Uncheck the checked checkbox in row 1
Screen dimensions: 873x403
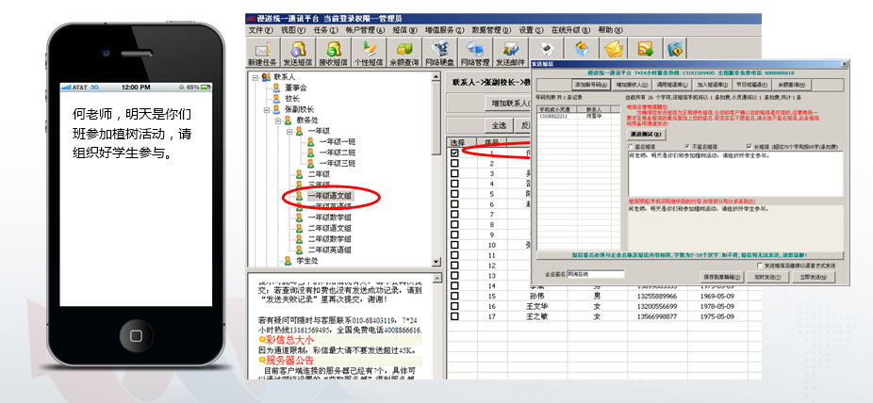point(454,153)
